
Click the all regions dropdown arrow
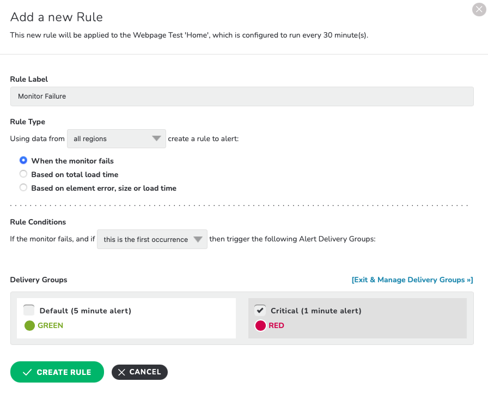coord(156,138)
